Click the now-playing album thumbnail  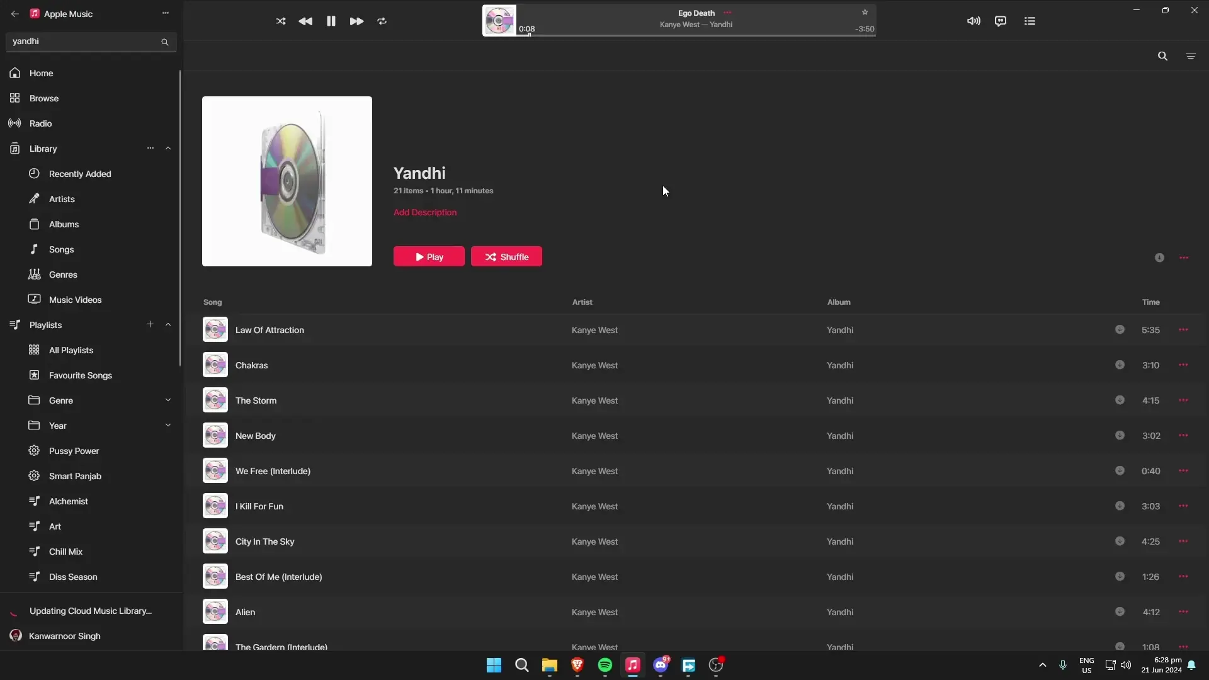(499, 21)
